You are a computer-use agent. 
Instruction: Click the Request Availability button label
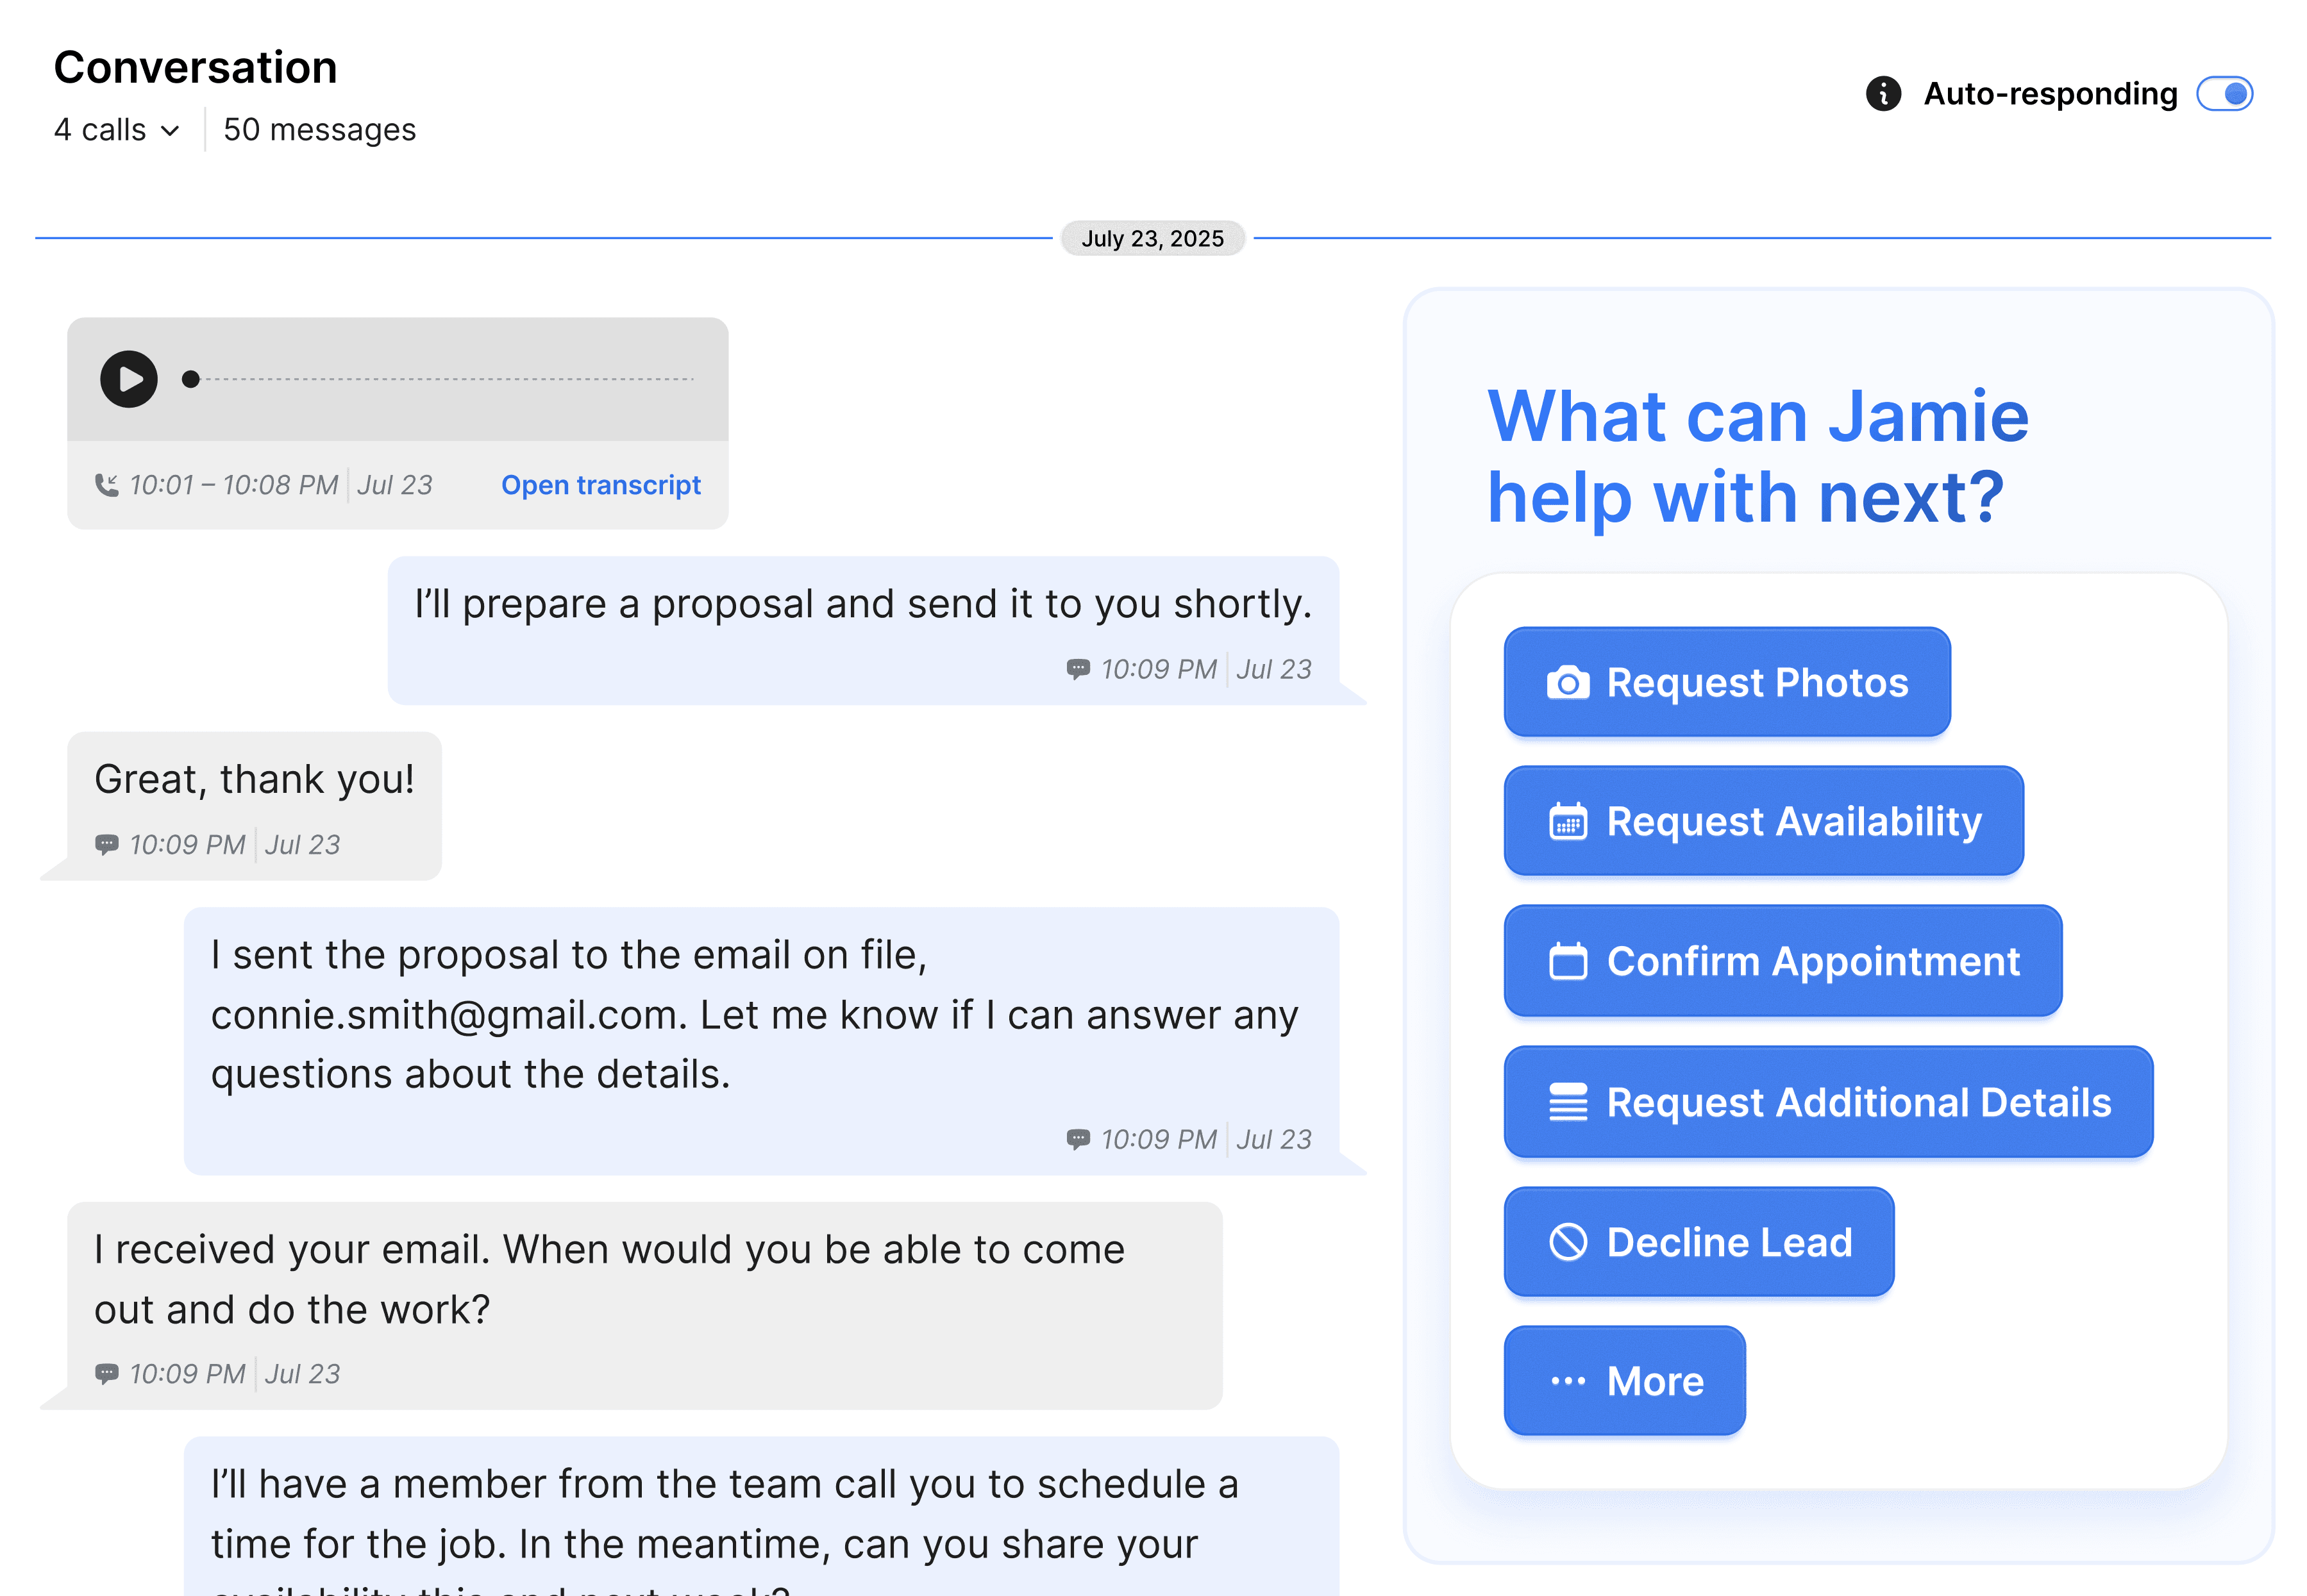pyautogui.click(x=1793, y=822)
